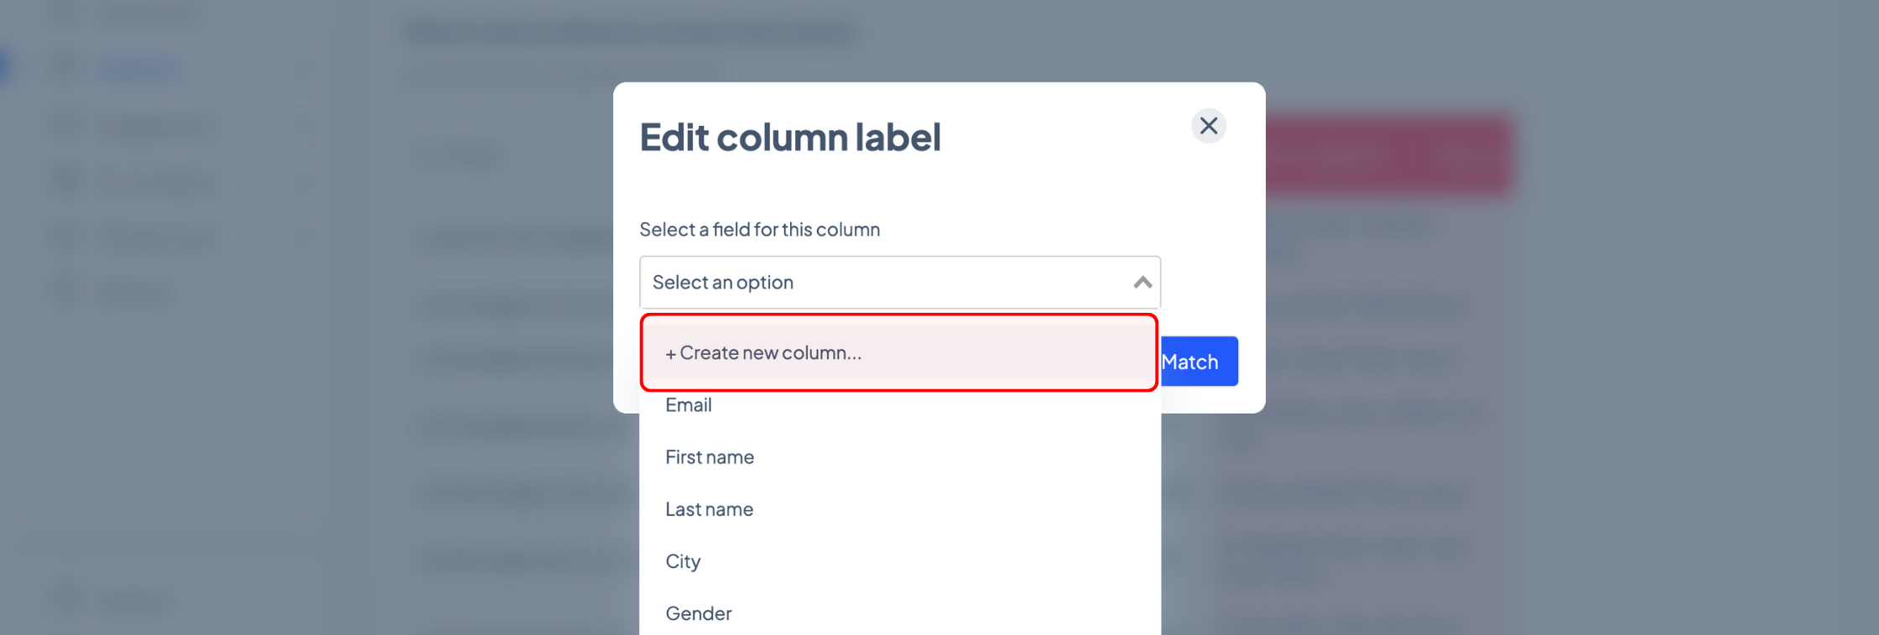Screen dimensions: 1879x635
Task: Choose City in the dropdown list
Action: [x=683, y=561]
